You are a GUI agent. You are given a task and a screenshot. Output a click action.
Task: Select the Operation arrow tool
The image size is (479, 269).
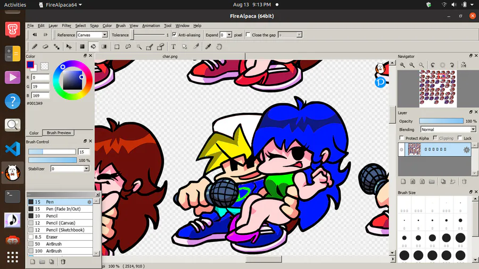click(185, 47)
